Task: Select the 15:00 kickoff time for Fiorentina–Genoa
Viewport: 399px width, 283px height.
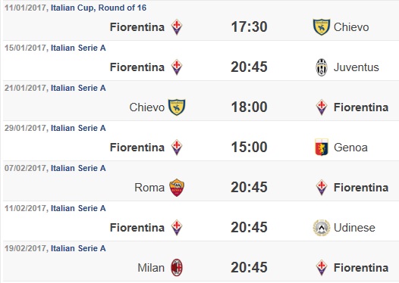Action: coord(249,148)
